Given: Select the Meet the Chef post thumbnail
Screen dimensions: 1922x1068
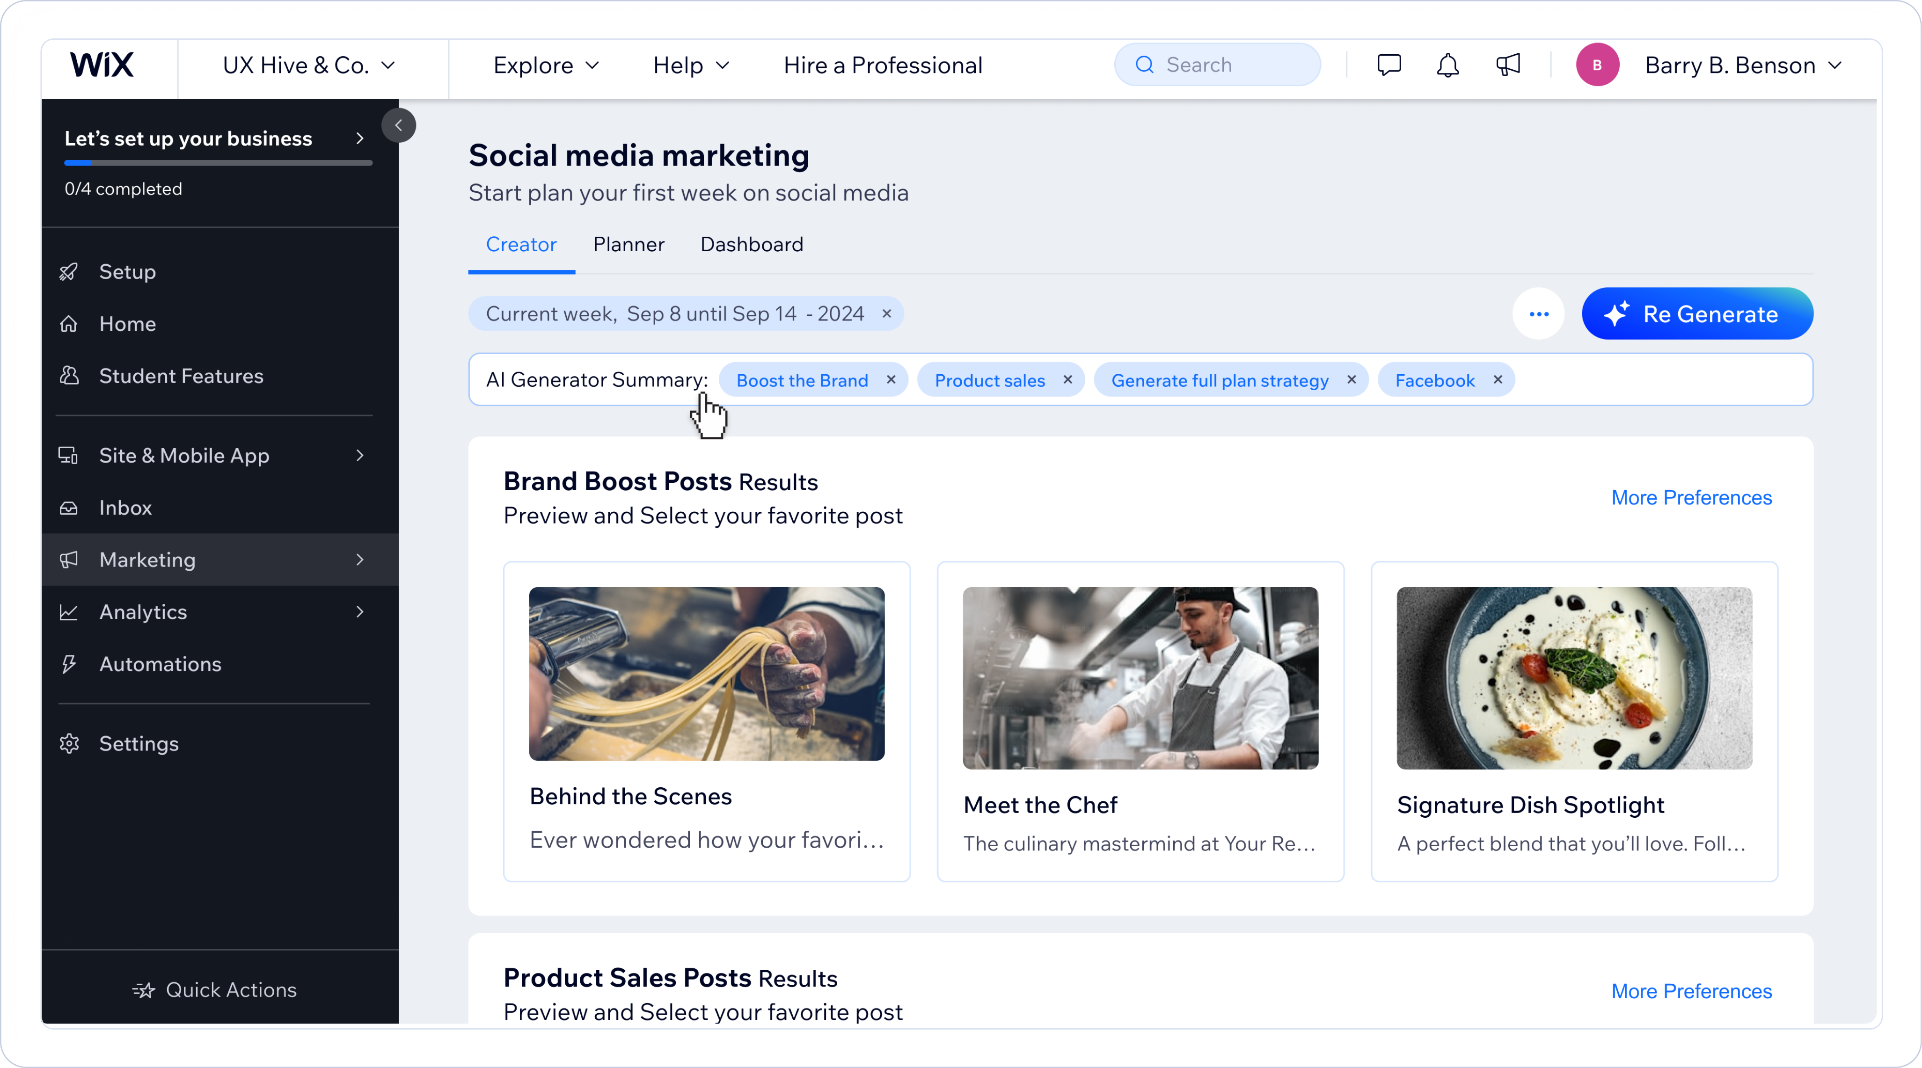Looking at the screenshot, I should pos(1140,678).
